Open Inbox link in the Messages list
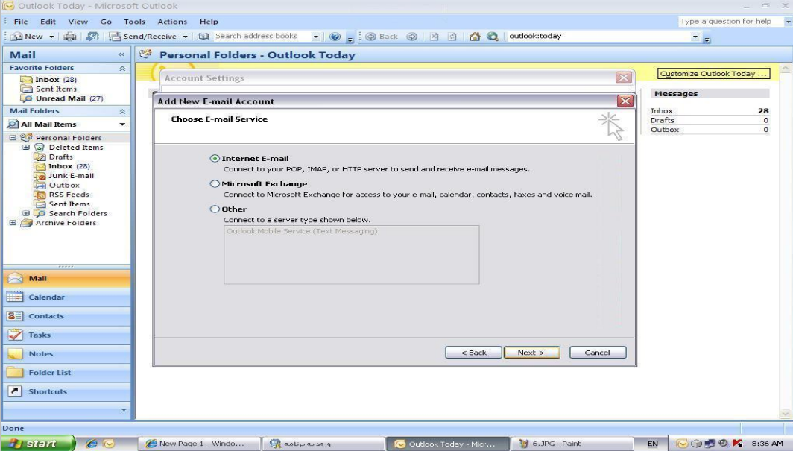The width and height of the screenshot is (793, 451). (662, 111)
